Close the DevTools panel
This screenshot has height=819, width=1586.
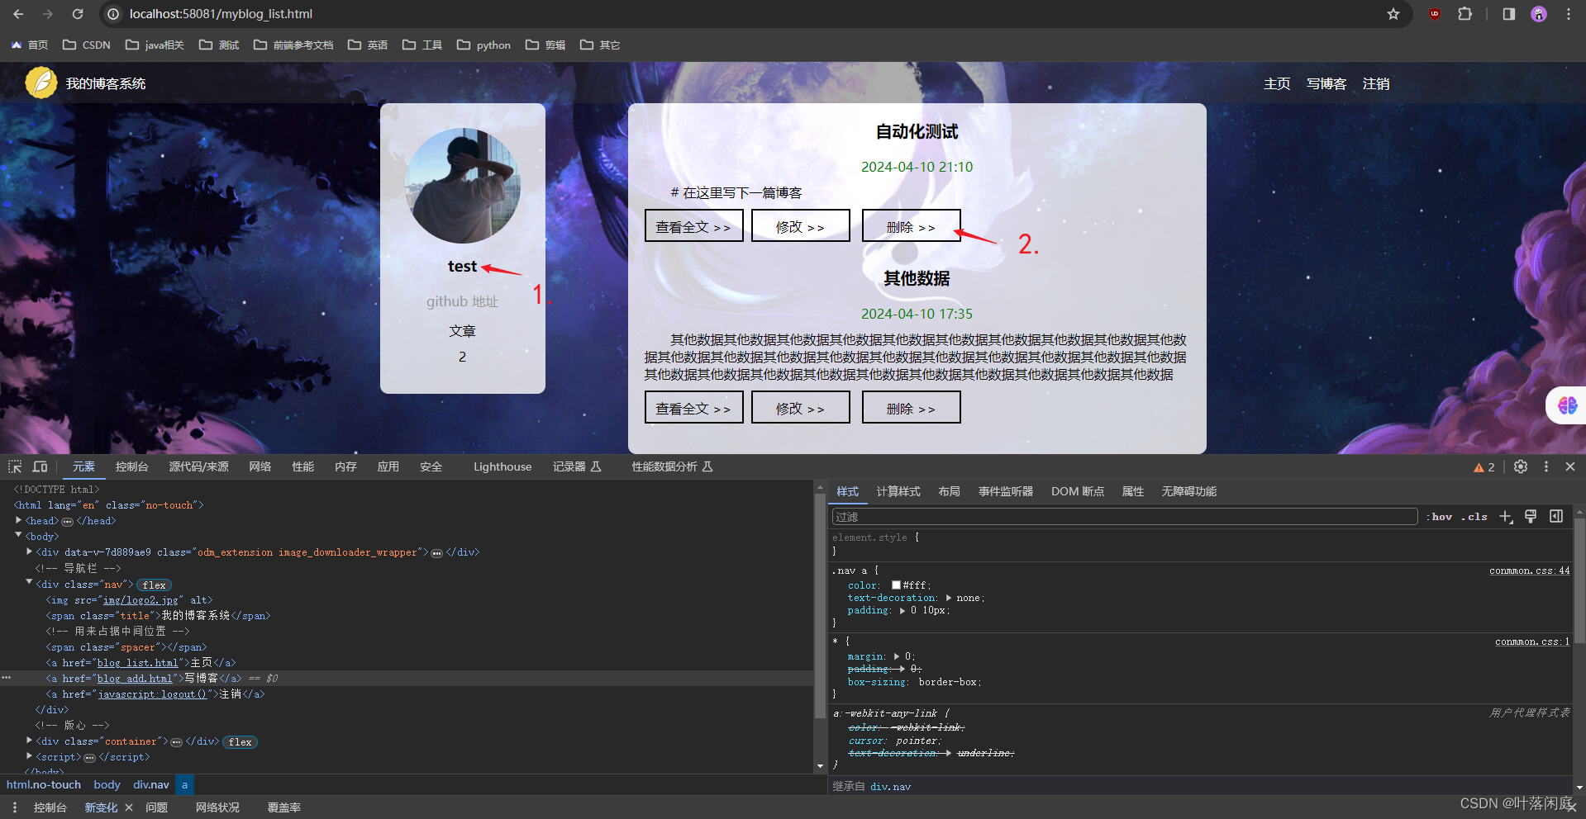click(x=1570, y=466)
